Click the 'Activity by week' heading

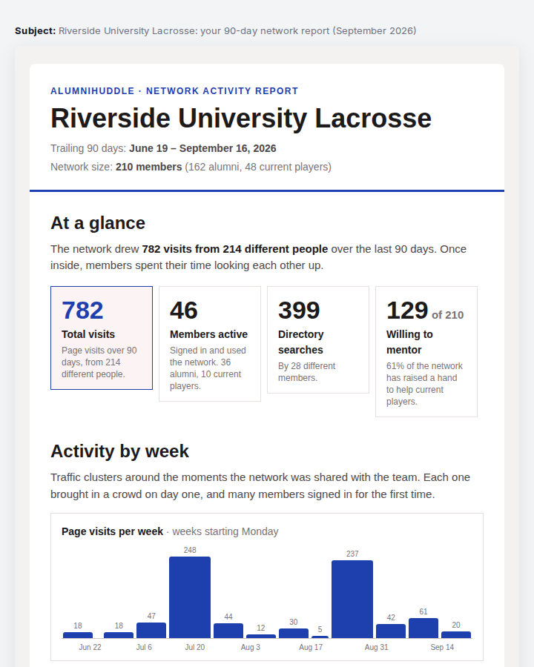point(119,451)
